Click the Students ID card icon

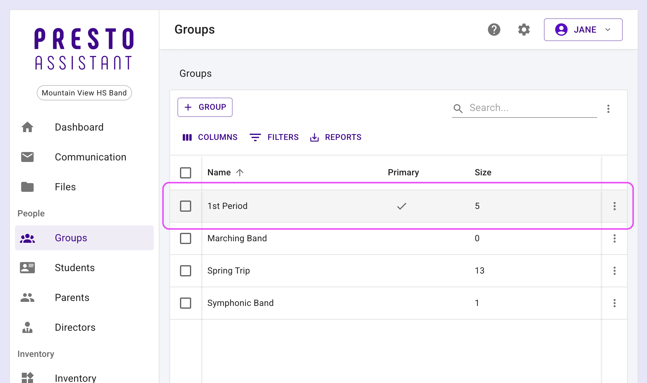pos(27,268)
